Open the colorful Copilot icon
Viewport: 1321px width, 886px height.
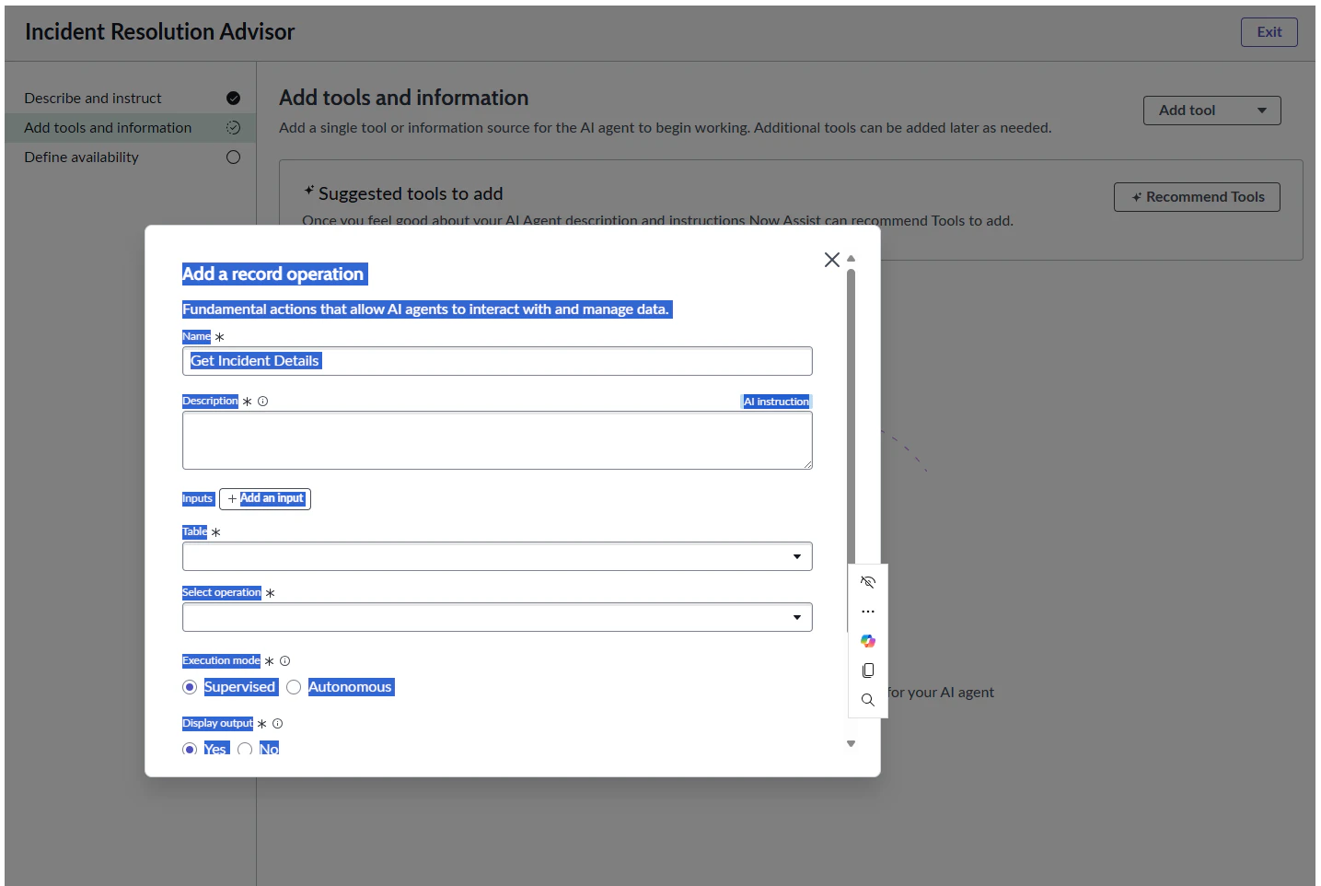868,641
